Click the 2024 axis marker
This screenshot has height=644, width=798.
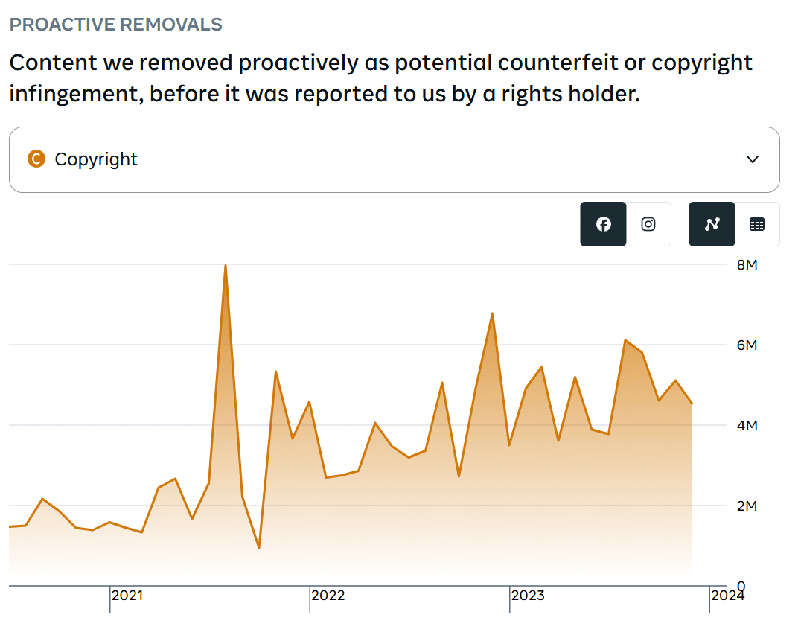coord(727,595)
